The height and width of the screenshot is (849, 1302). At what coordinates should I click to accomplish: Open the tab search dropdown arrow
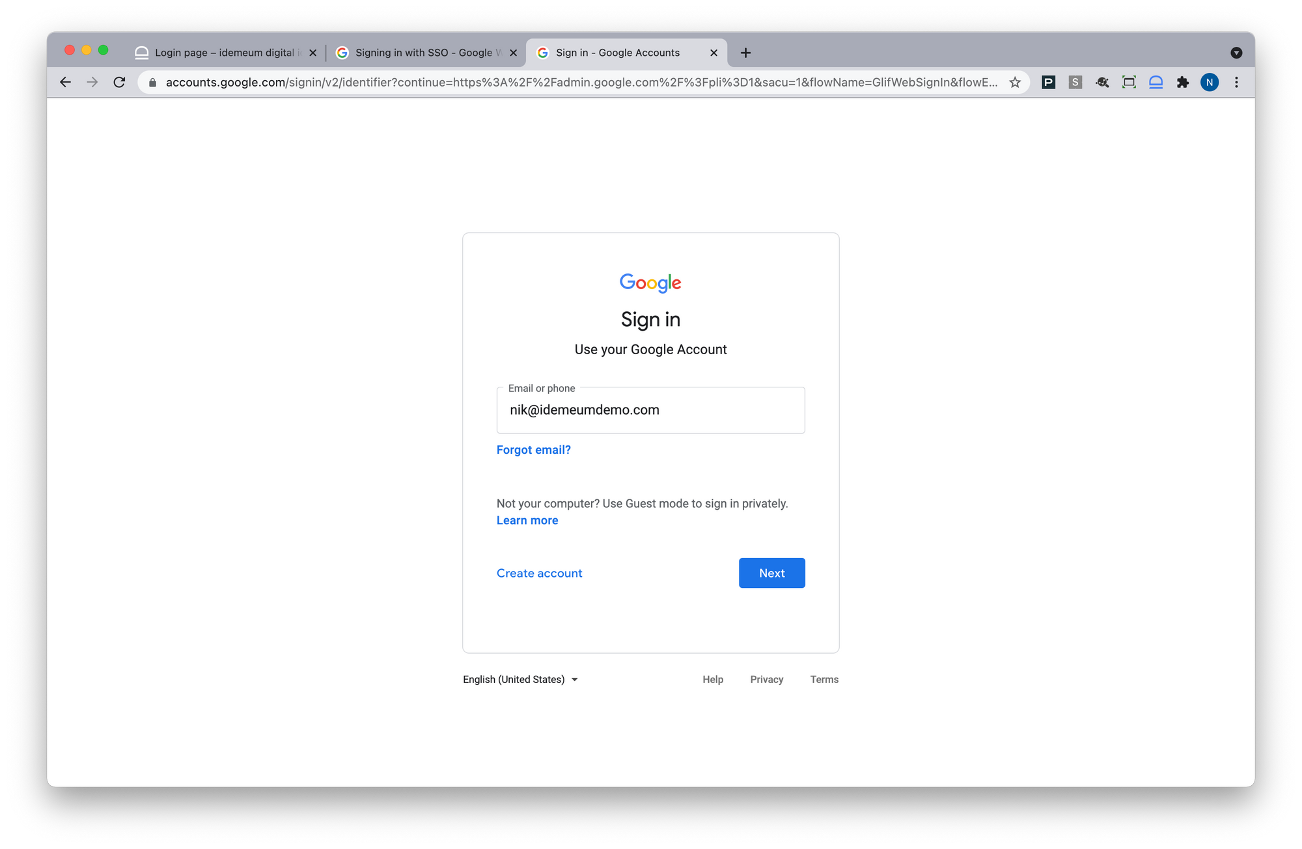pyautogui.click(x=1236, y=53)
